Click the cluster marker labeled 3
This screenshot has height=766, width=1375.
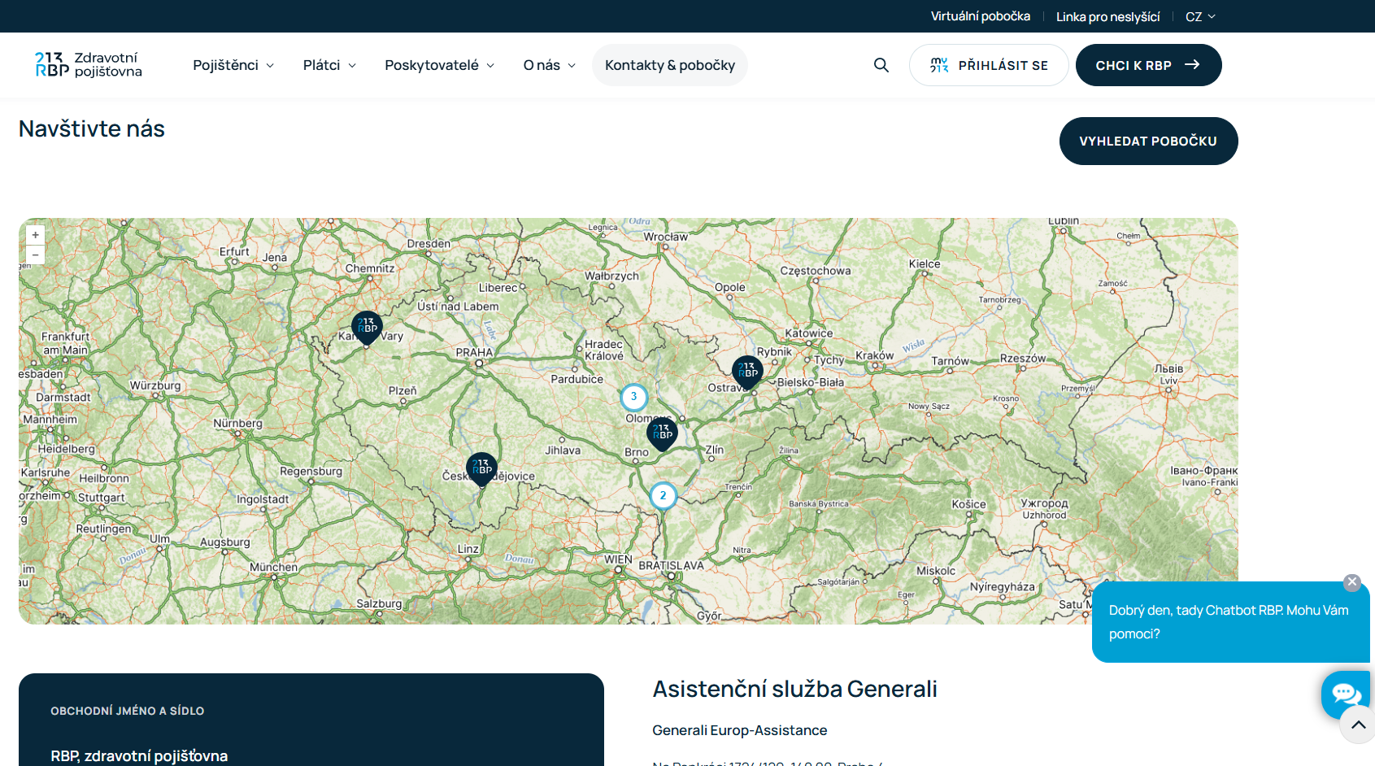coord(633,397)
